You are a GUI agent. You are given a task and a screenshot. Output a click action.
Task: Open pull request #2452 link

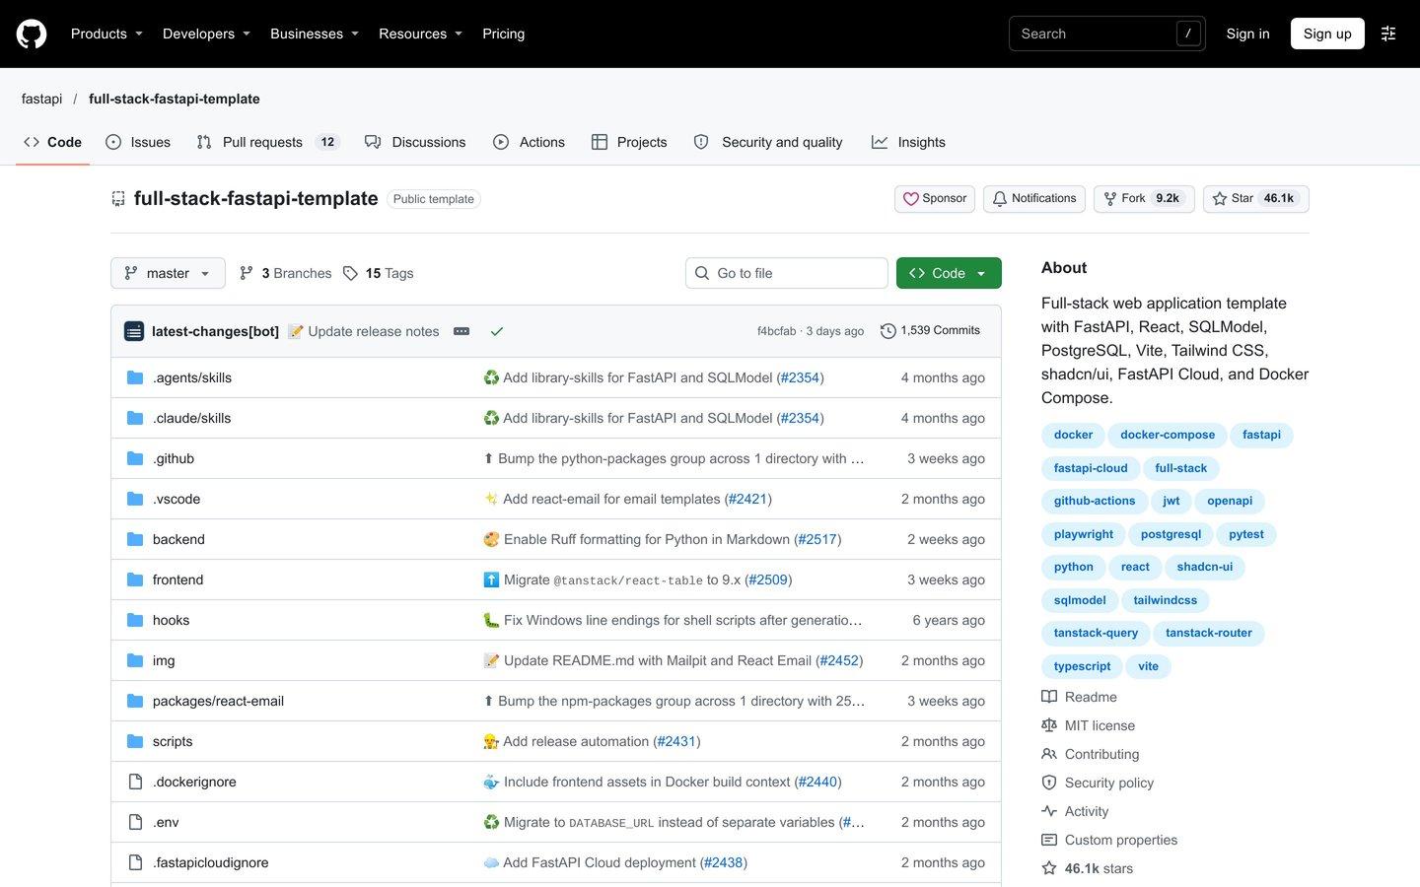[839, 660]
